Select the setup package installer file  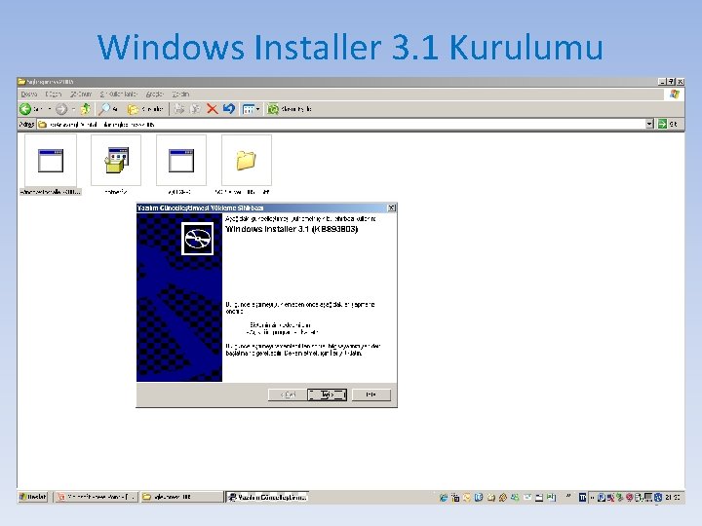(116, 161)
